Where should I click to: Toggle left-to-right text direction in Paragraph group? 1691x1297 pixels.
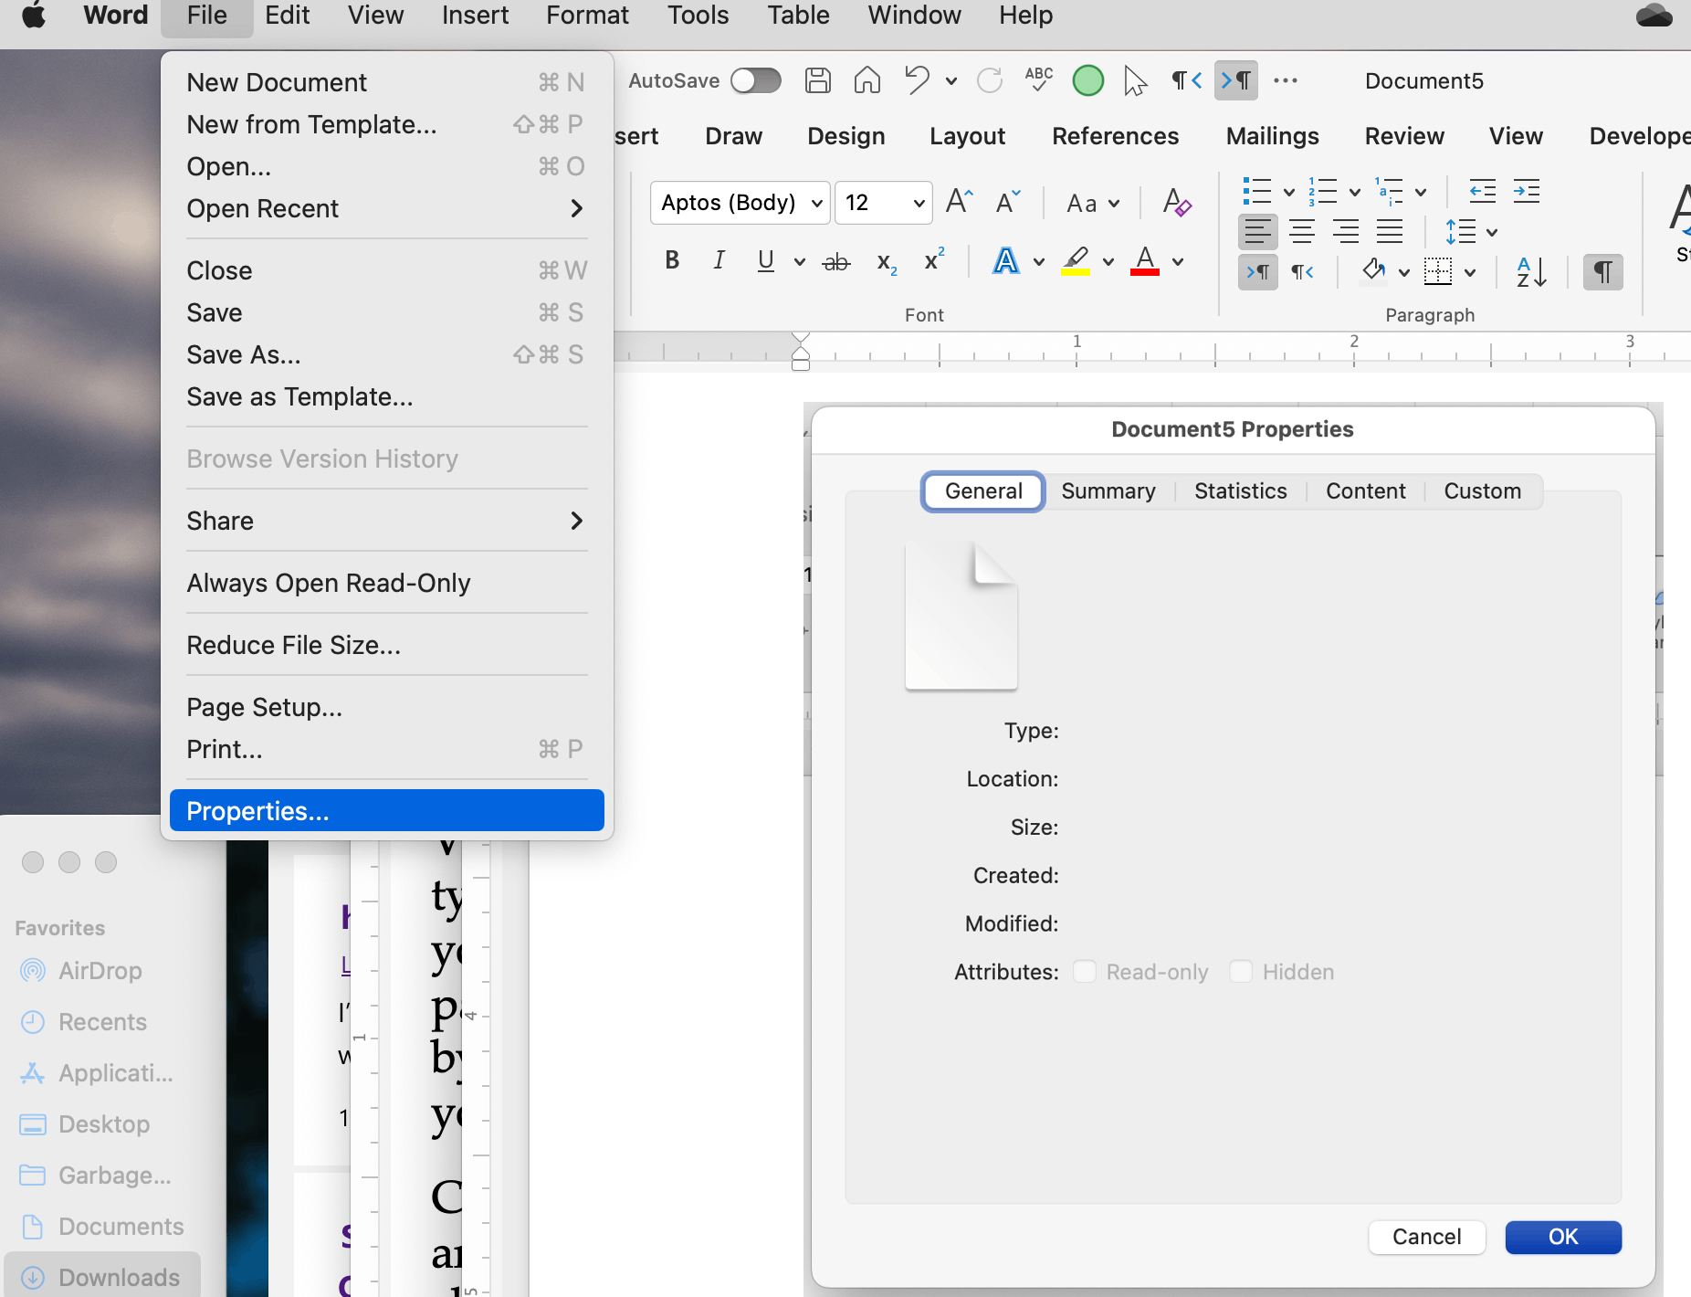[1257, 271]
